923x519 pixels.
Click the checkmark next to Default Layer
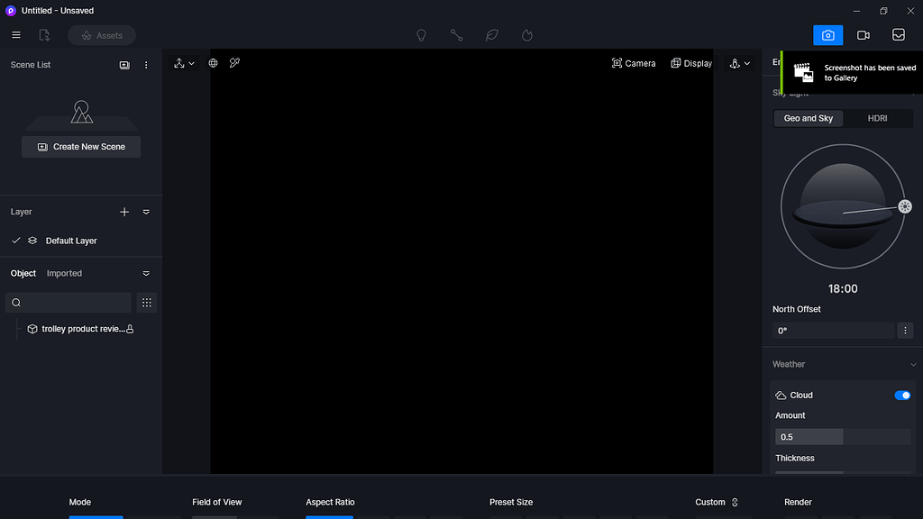click(x=15, y=241)
